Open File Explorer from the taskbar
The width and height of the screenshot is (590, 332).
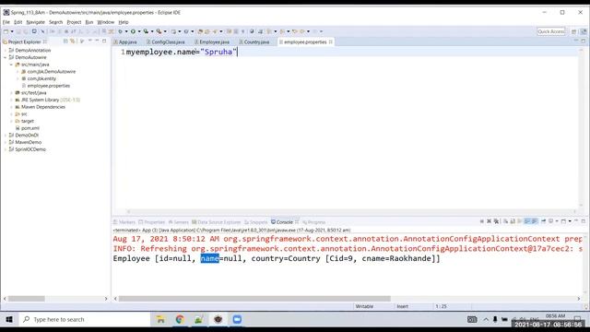160,320
